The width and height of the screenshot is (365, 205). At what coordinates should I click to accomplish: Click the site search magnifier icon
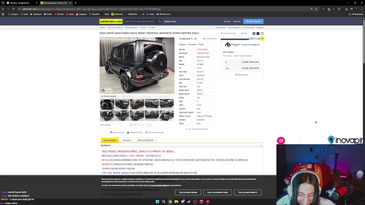[x=160, y=21]
